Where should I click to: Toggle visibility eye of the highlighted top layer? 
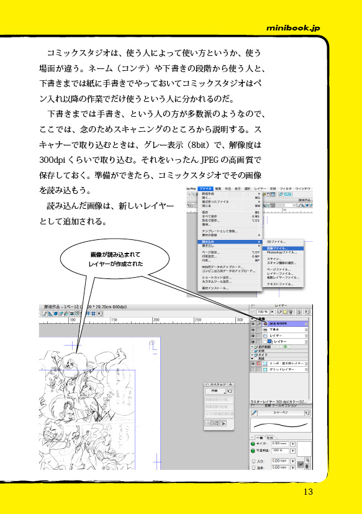[253, 324]
